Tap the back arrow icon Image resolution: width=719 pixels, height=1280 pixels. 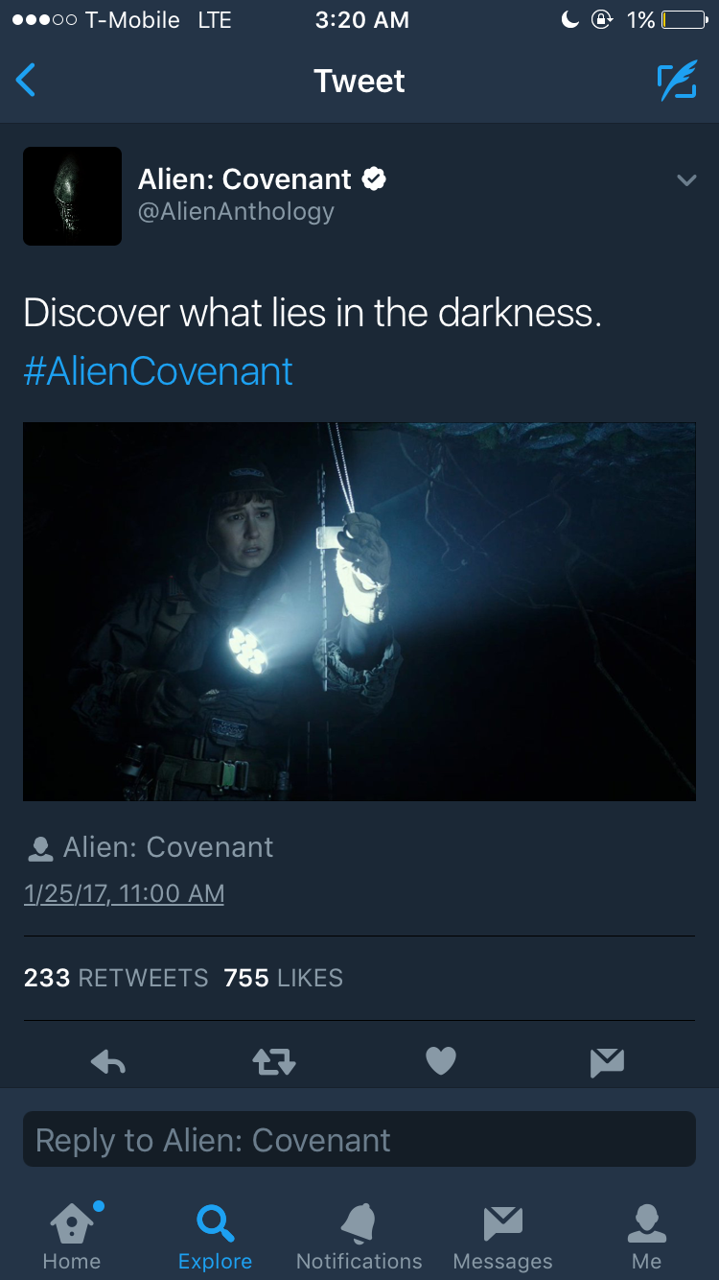coord(26,81)
